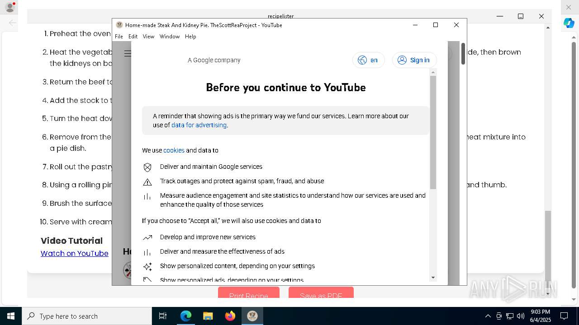This screenshot has width=579, height=325.
Task: Click the 'A Google company' text
Action: tap(214, 60)
